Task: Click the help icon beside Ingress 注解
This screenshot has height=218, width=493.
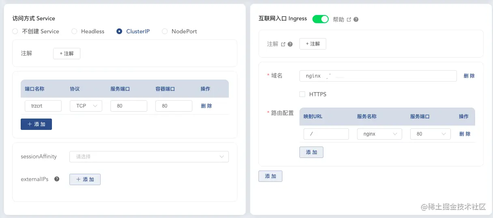Action: click(290, 44)
